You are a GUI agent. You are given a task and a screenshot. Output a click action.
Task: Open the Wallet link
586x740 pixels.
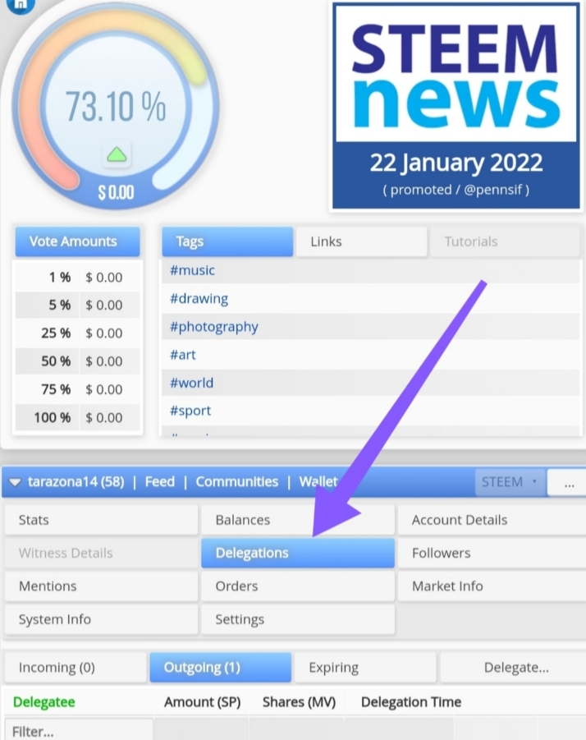(x=318, y=482)
